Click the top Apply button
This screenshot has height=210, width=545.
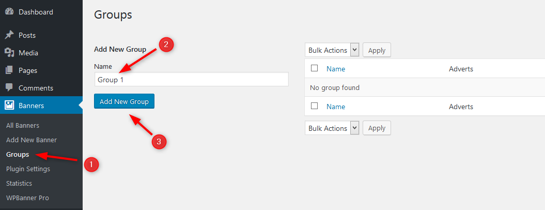(x=377, y=50)
